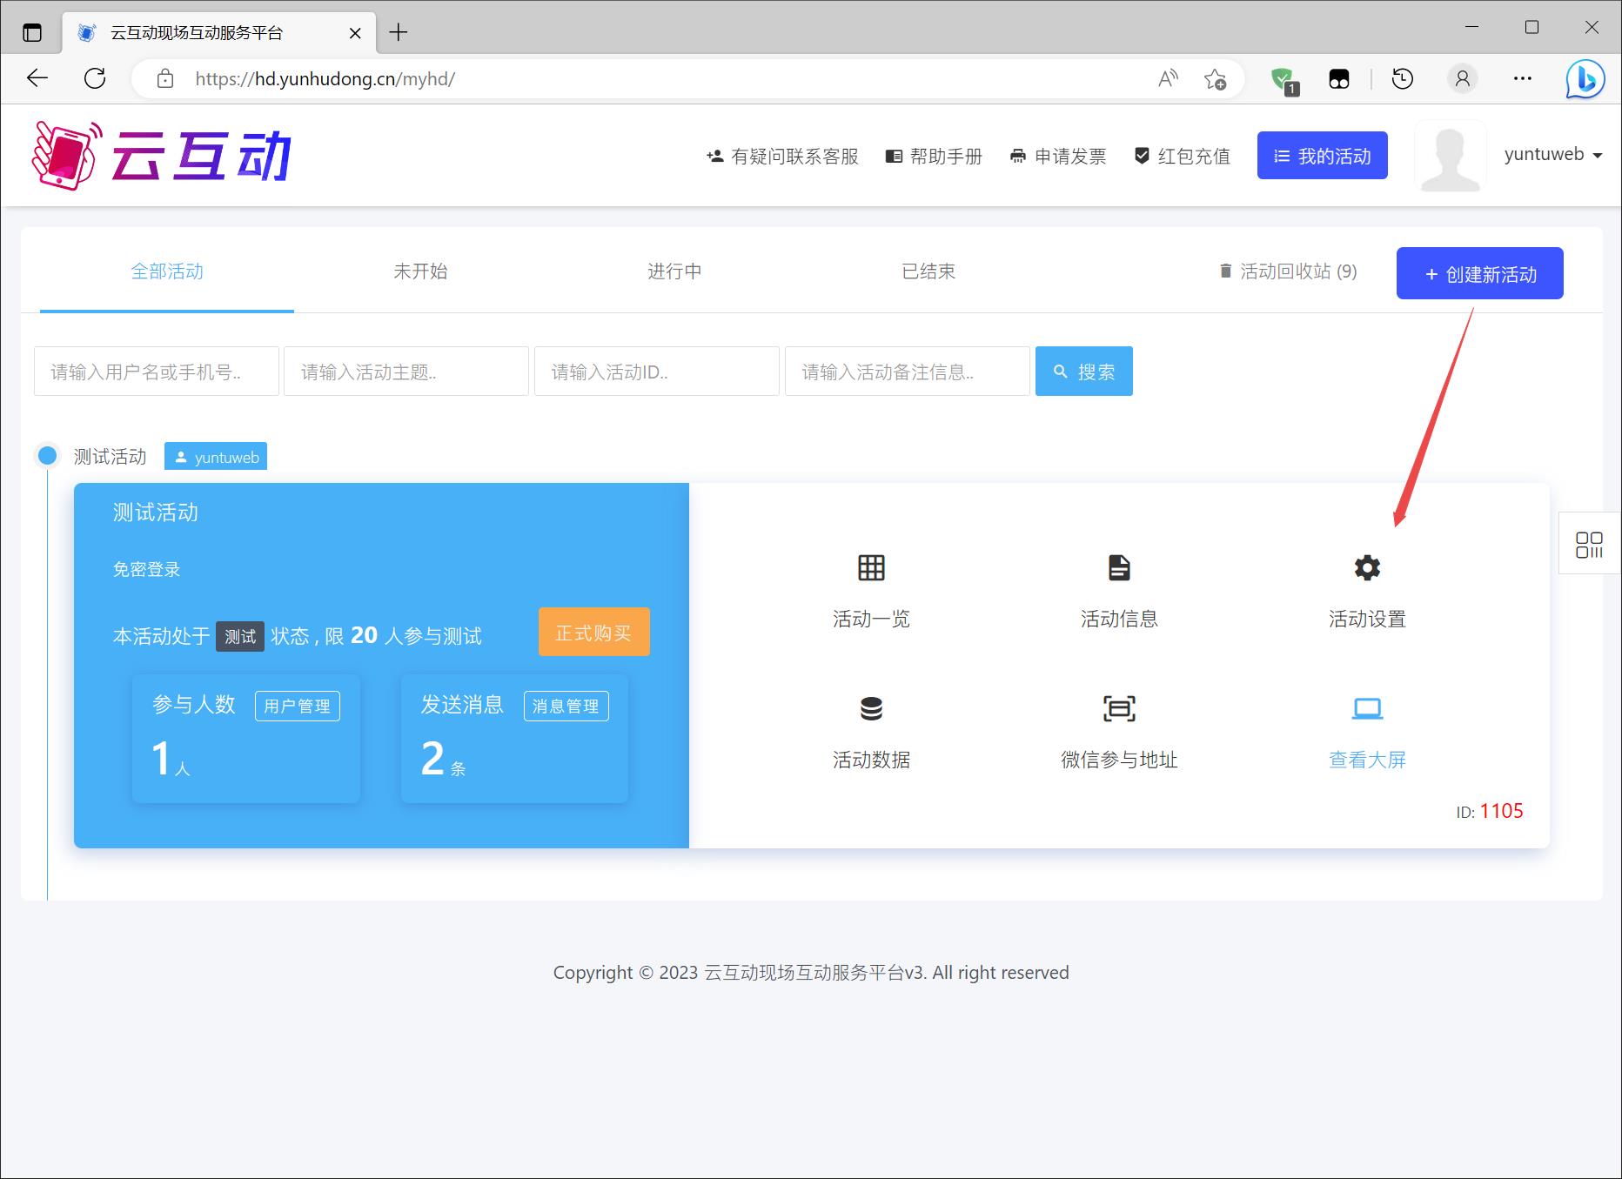Focus the 请输入活动主题 input field
1622x1179 pixels.
point(405,372)
